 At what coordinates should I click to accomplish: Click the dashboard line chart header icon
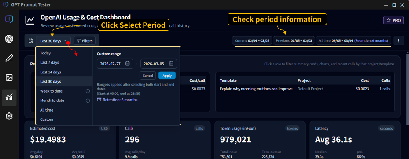tap(30, 20)
